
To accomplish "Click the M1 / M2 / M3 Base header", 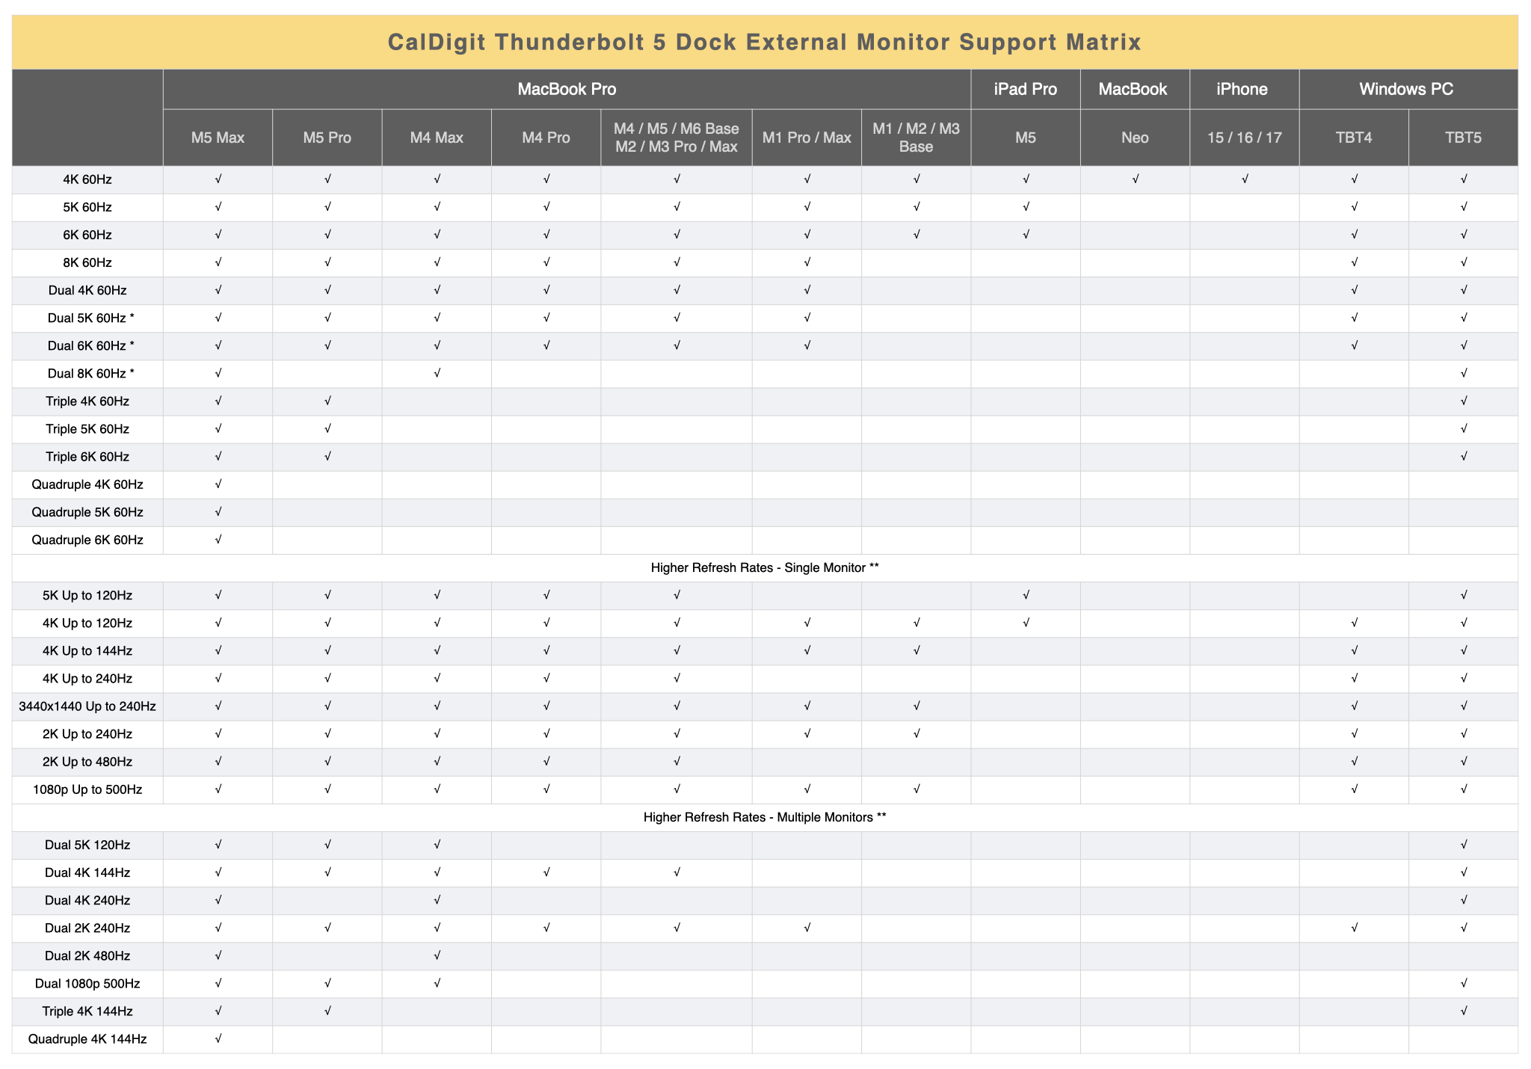I will 916,138.
